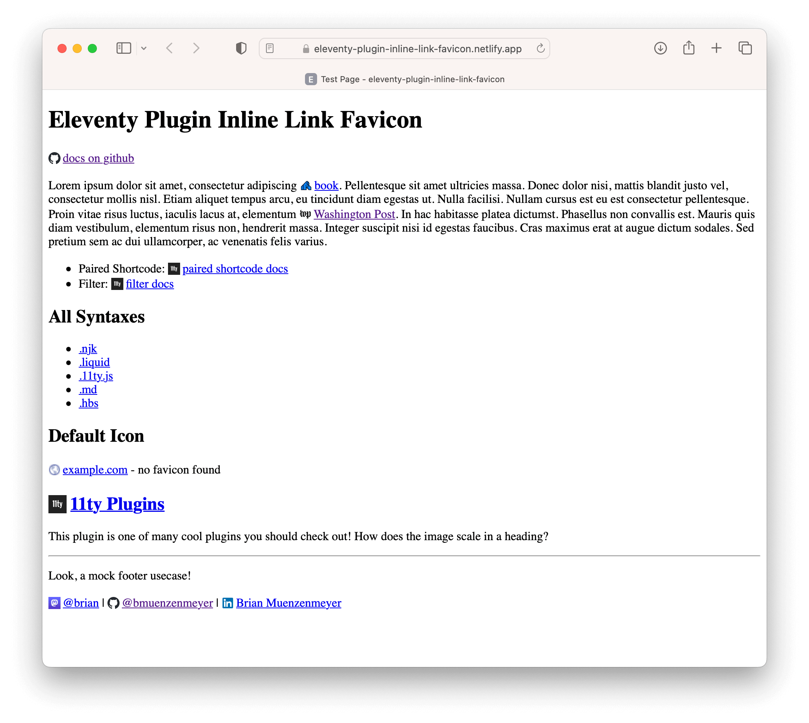Show downloads in the toolbar
The width and height of the screenshot is (809, 723).
[x=660, y=48]
